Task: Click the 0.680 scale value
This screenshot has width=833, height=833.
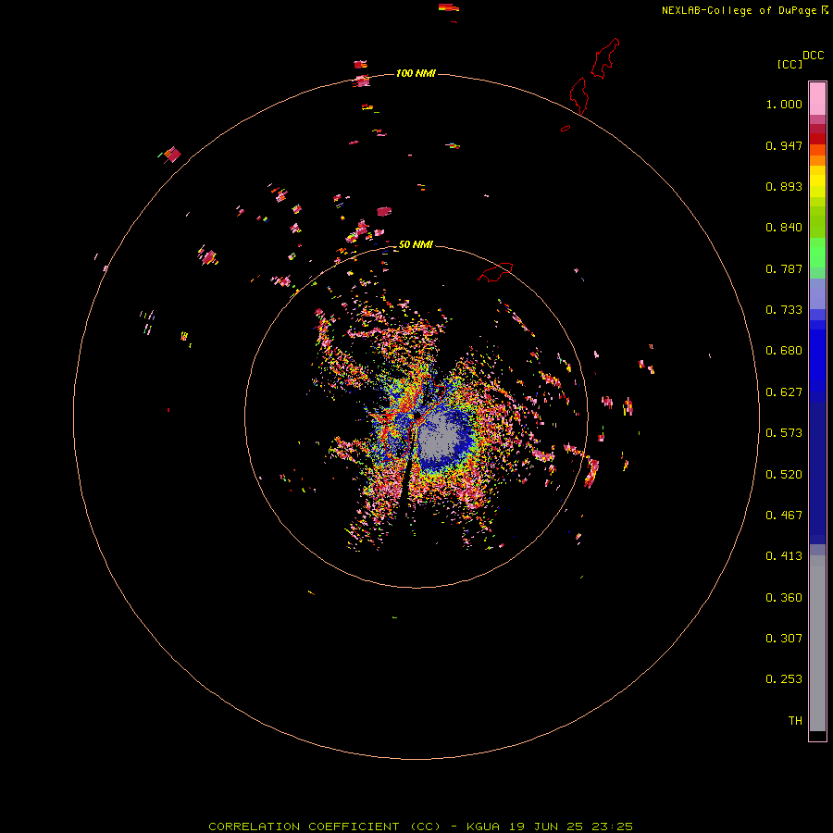Action: coord(784,351)
